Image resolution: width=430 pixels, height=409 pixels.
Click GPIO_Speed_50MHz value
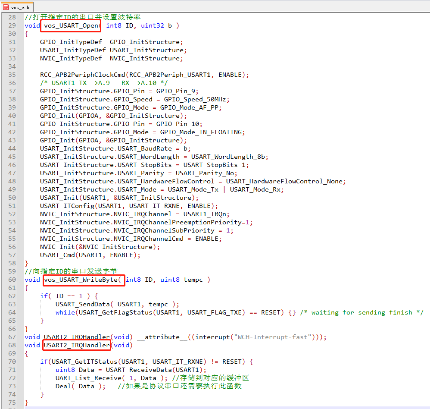pos(195,99)
